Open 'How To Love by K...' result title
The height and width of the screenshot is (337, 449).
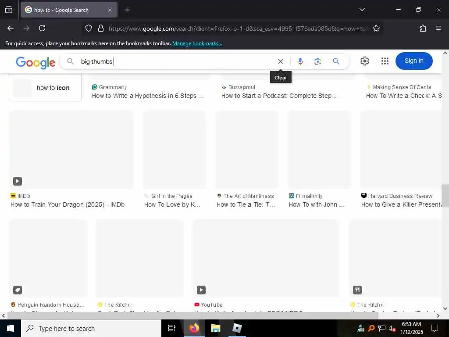(x=172, y=204)
